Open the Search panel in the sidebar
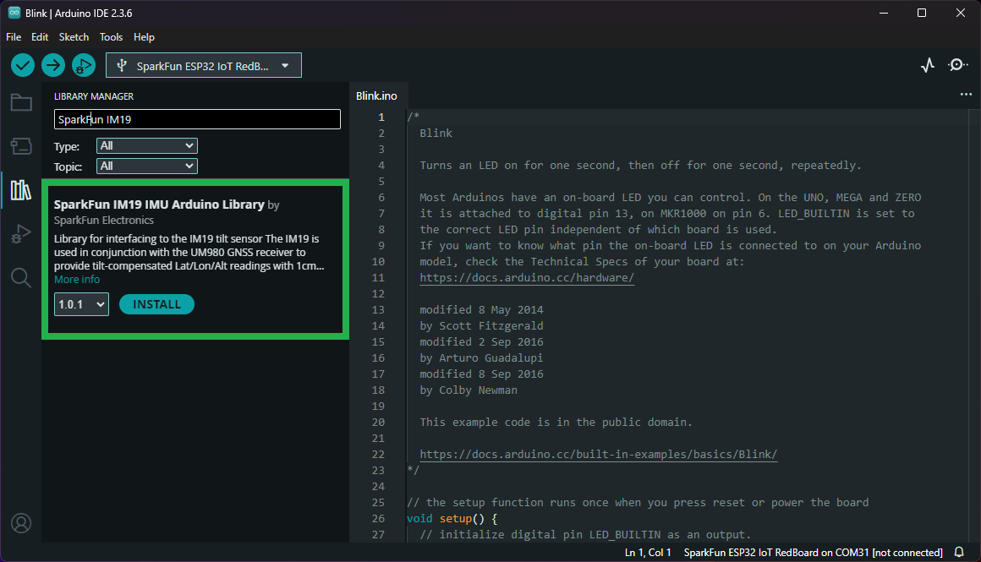The height and width of the screenshot is (562, 981). (x=20, y=277)
